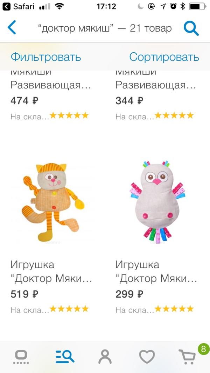The height and width of the screenshot is (373, 210).
Task: Tap star rating of the 519 ₽ toy
Action: [x=69, y=309]
